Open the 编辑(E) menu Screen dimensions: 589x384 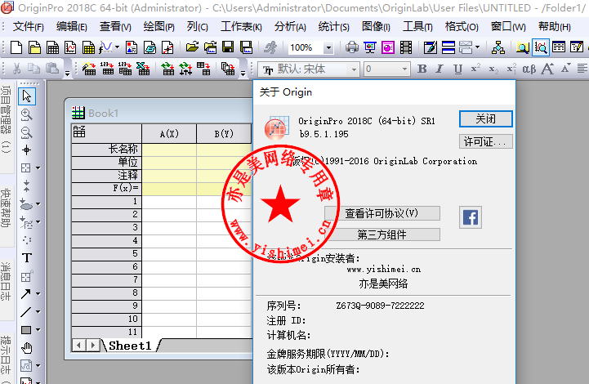pyautogui.click(x=71, y=27)
